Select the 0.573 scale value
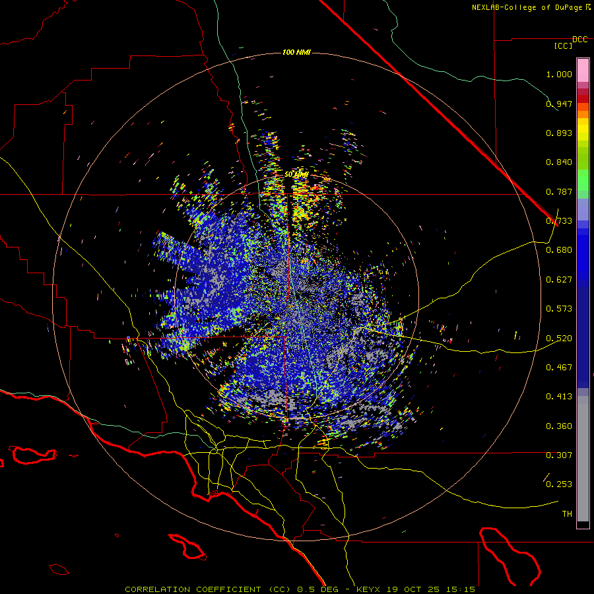594x594 pixels. point(559,309)
